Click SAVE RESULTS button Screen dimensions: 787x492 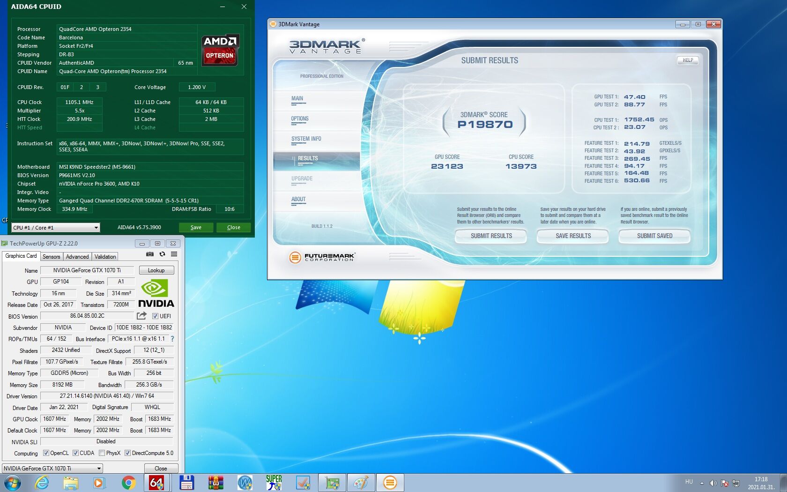573,236
